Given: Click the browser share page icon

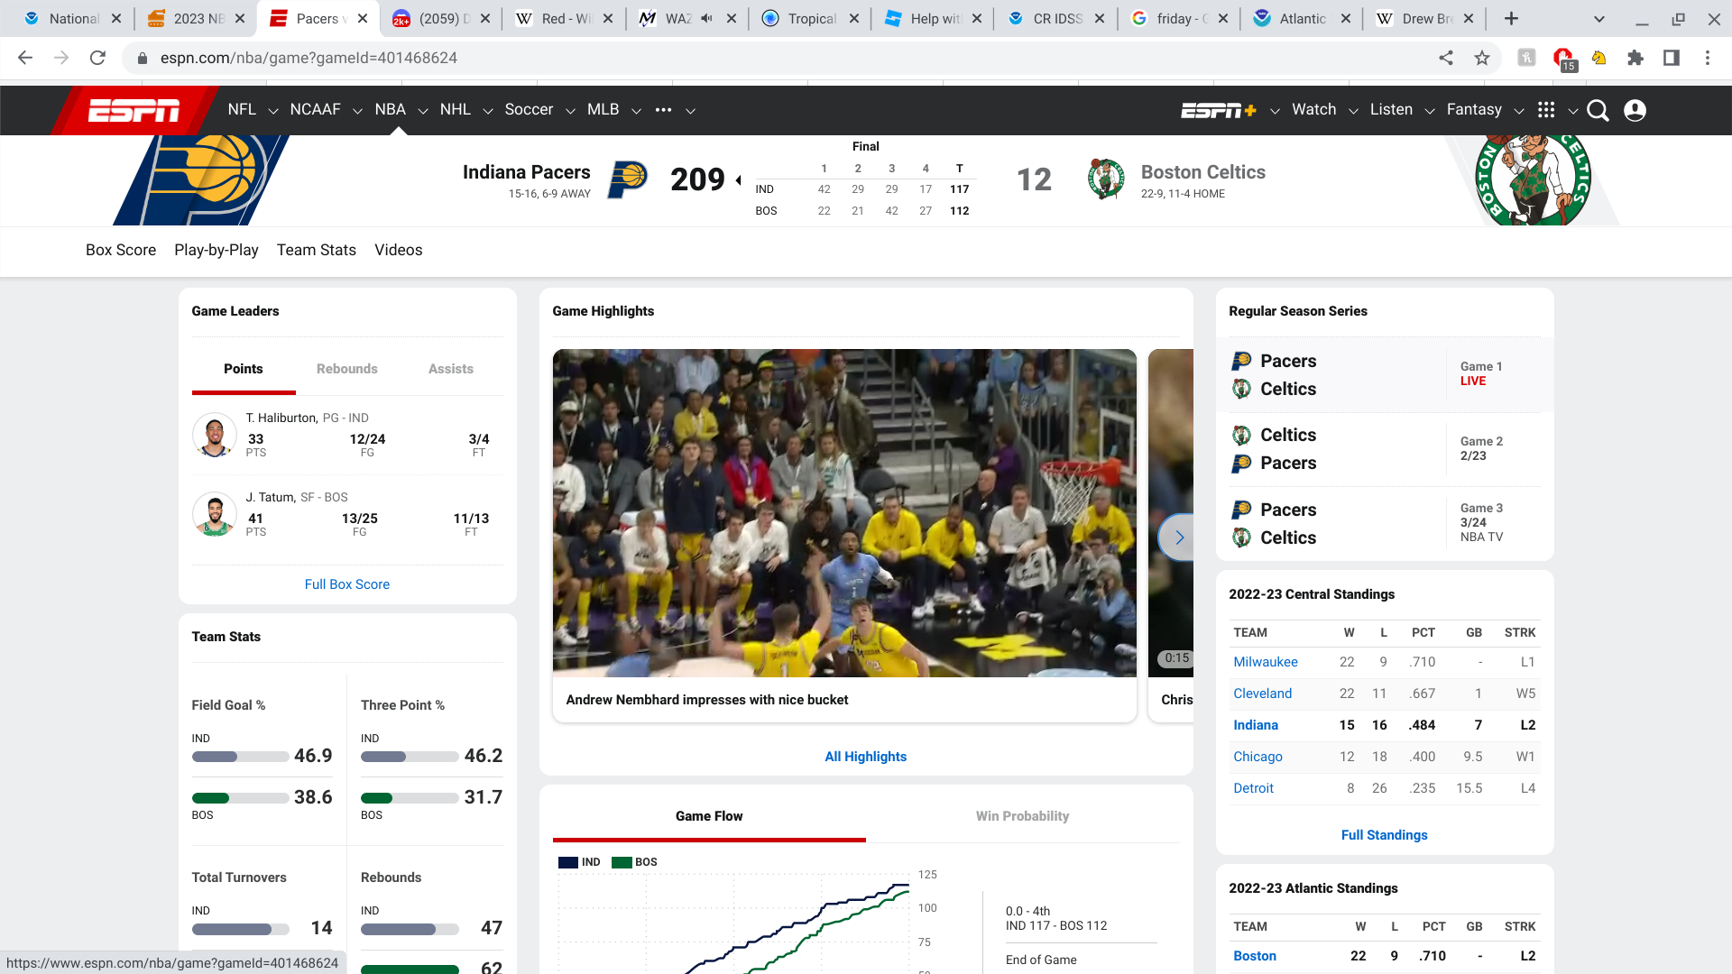Looking at the screenshot, I should 1446,58.
